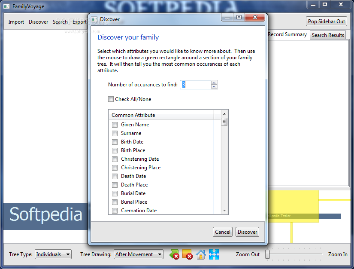Open the Export menu
Viewport: 354px width, 269px height.
79,22
